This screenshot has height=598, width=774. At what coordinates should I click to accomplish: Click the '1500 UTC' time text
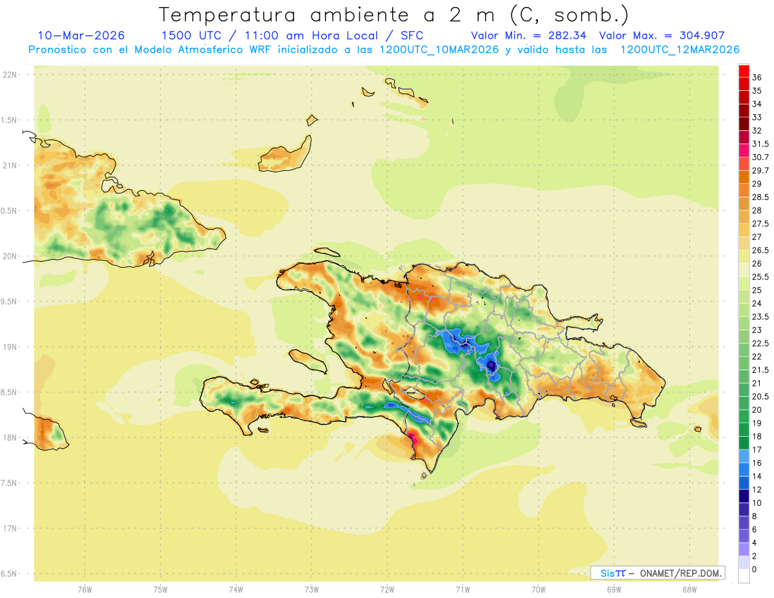[x=192, y=35]
